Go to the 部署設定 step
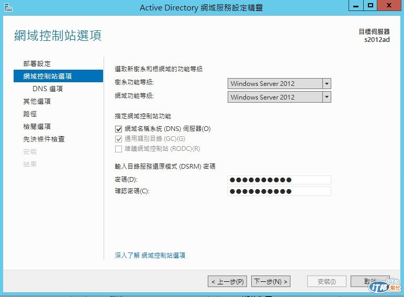Image resolution: width=404 pixels, height=297 pixels. pyautogui.click(x=37, y=64)
